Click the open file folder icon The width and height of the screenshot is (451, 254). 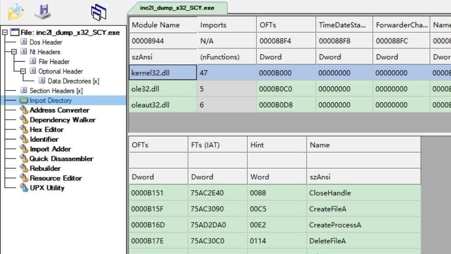(x=16, y=11)
